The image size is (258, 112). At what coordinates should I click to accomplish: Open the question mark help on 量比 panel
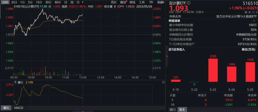pos(15,82)
